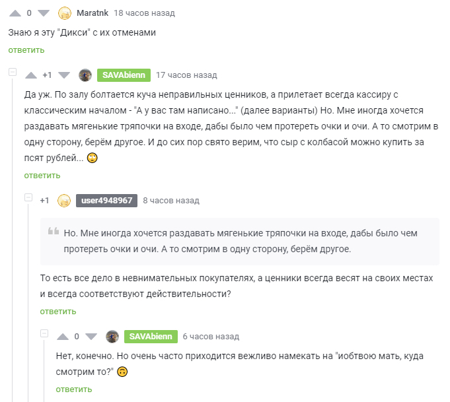Downvote SAVAbienn's 17-hours-ago comment
Viewport: 450px width, 402px height.
click(x=64, y=75)
